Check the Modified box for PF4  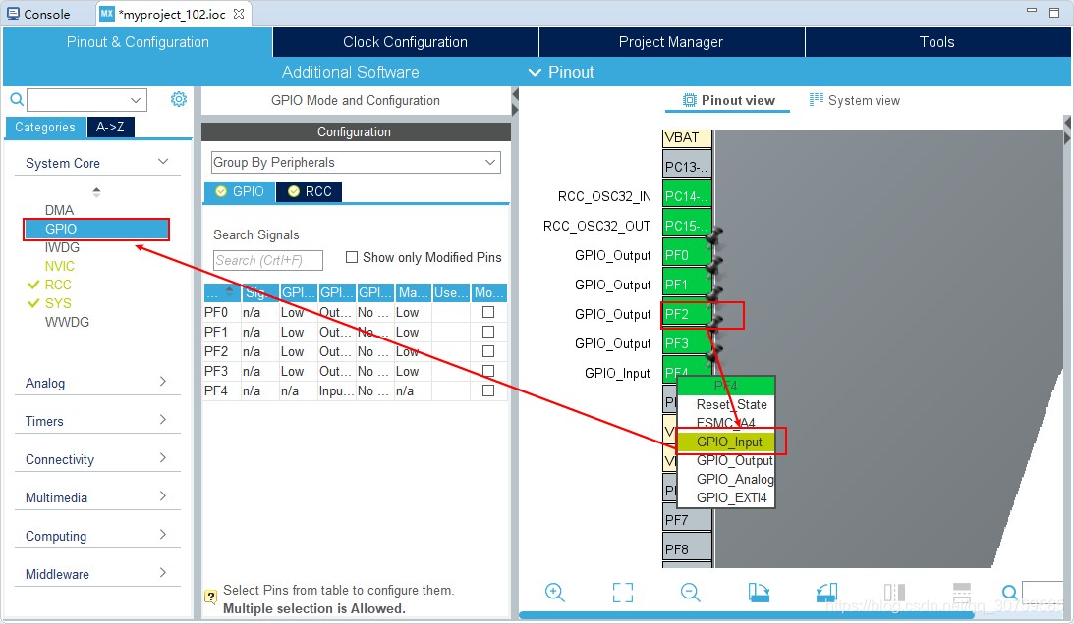tap(488, 390)
